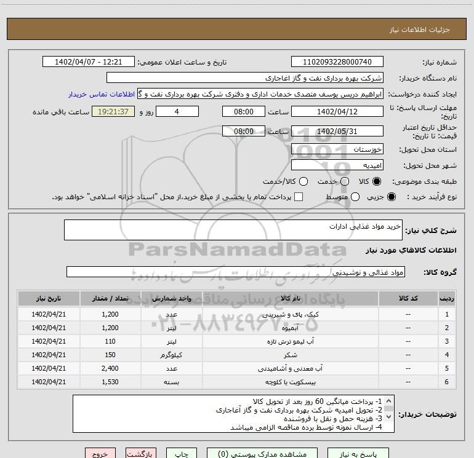Click the quantity 110 cell

(x=110, y=341)
